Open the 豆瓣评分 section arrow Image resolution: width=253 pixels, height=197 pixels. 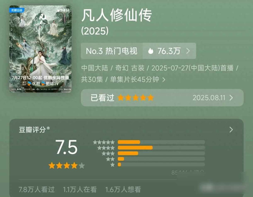tap(231, 129)
